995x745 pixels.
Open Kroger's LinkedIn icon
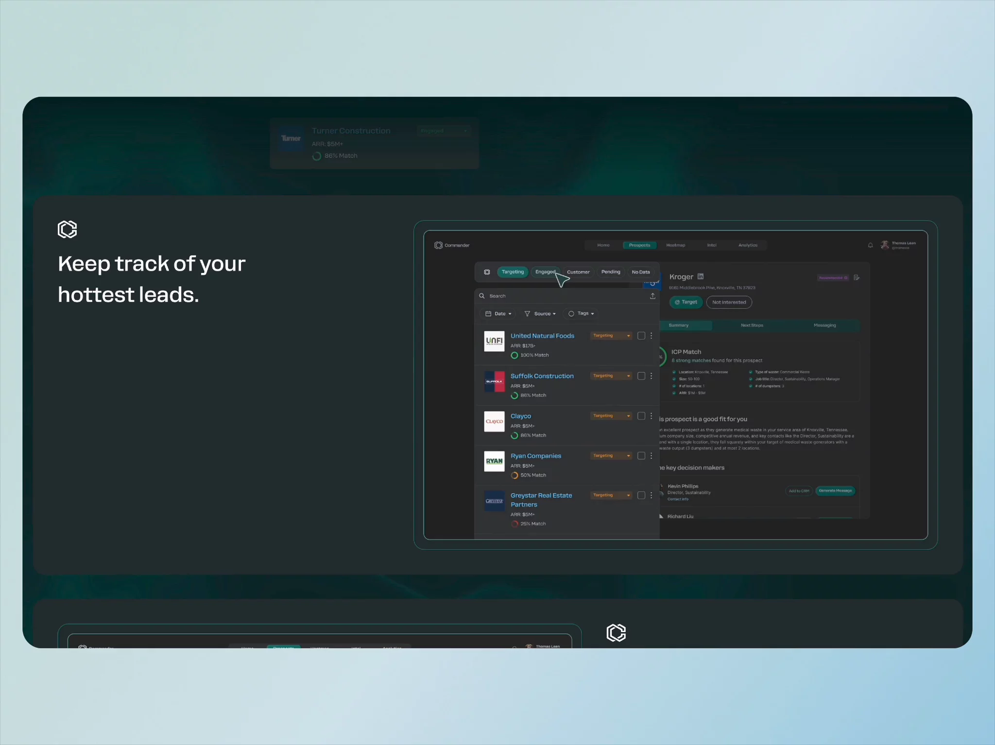point(701,276)
